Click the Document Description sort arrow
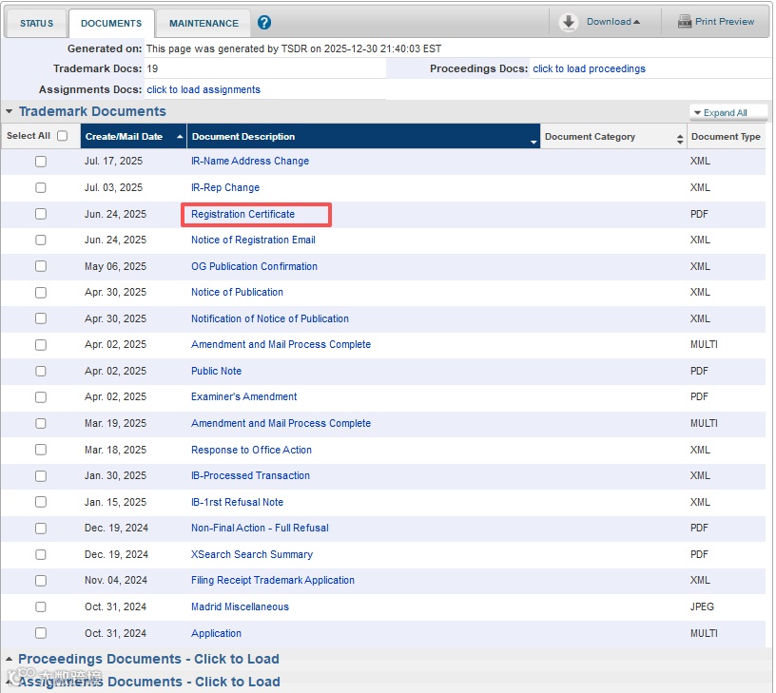Image resolution: width=776 pixels, height=693 pixels. (x=533, y=142)
